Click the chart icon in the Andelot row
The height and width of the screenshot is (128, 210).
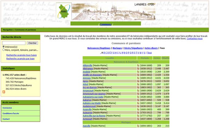coord(138,72)
